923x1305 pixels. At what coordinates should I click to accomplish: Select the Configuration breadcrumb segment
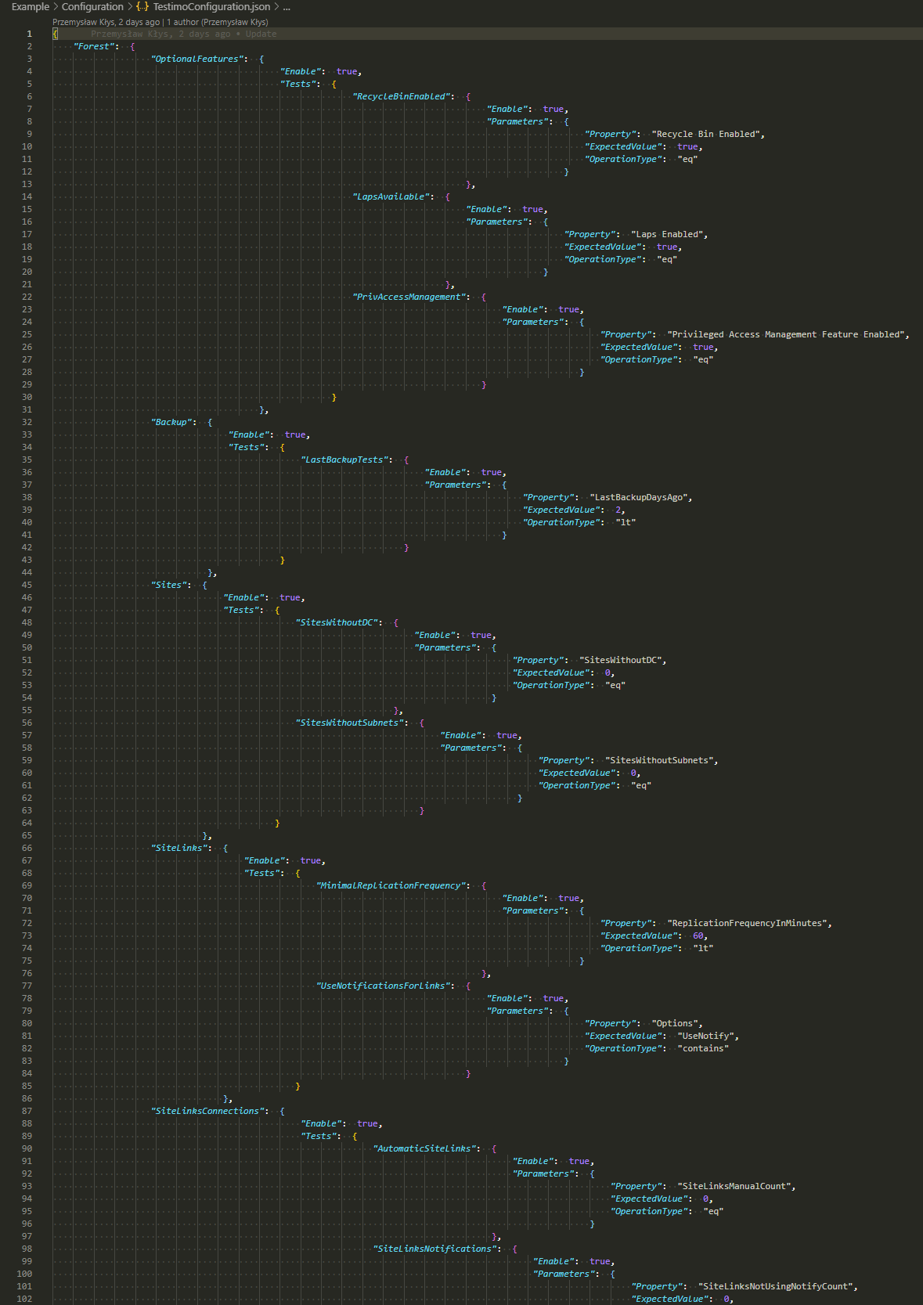(92, 6)
